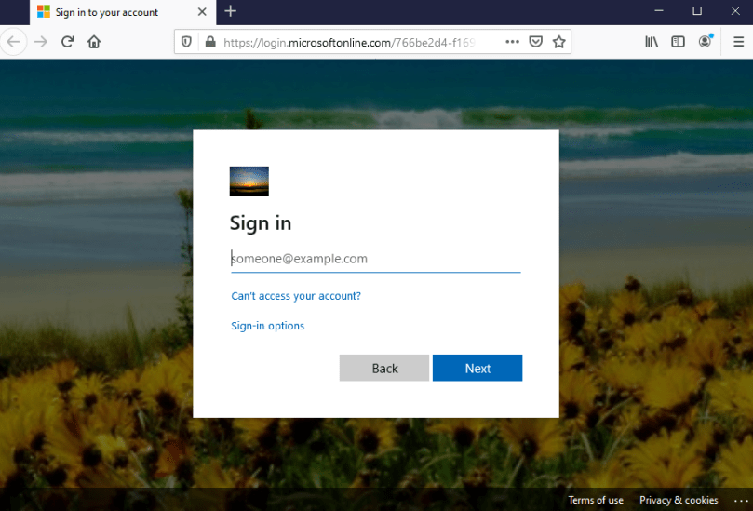Click the browser forward arrow button
This screenshot has width=753, height=511.
tap(40, 42)
